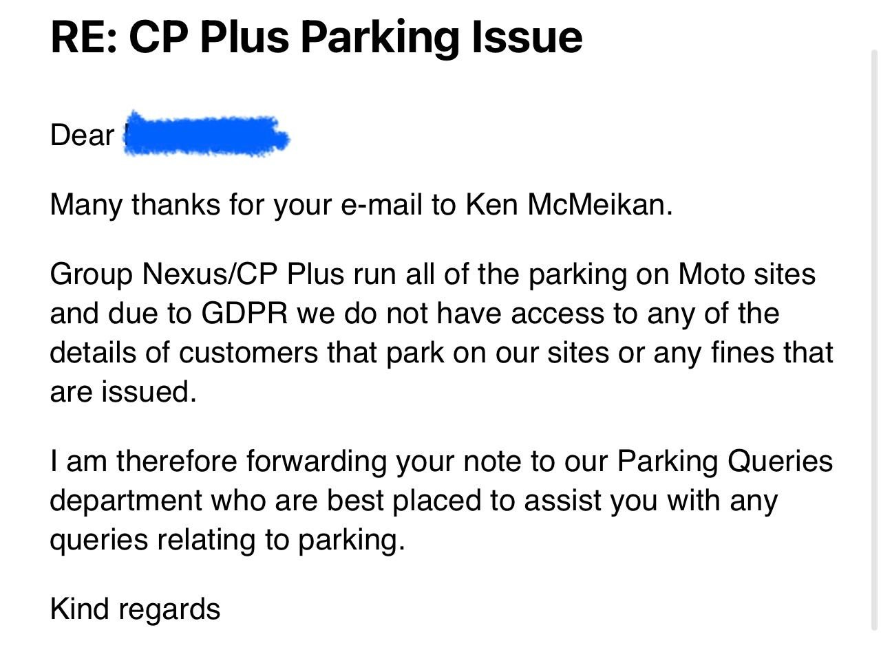The width and height of the screenshot is (881, 663).
Task: Click the 'Group Nexus/CP Plus' text
Action: pyautogui.click(x=197, y=274)
